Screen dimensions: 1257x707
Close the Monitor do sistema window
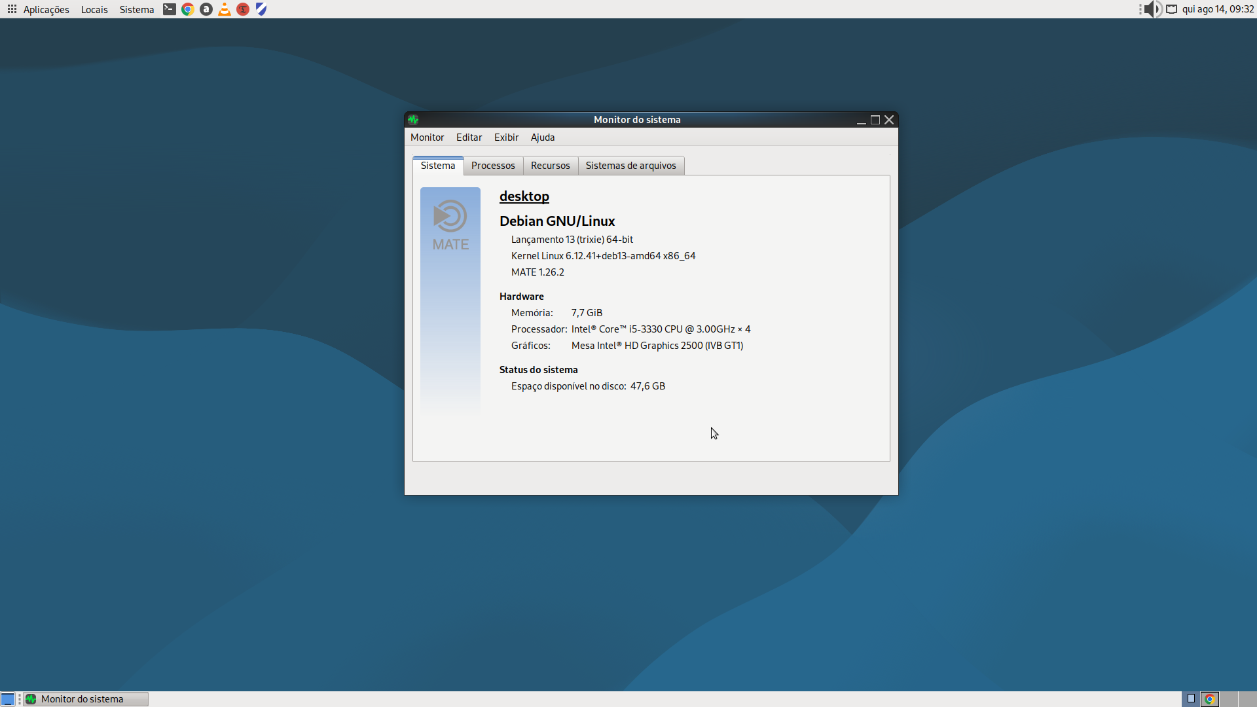tap(889, 120)
